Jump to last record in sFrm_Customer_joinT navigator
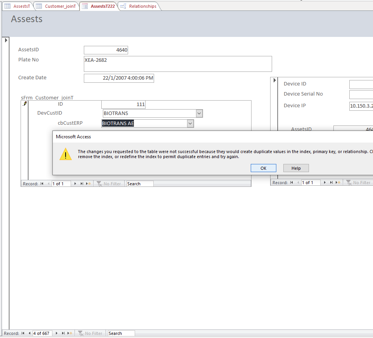 [82, 183]
